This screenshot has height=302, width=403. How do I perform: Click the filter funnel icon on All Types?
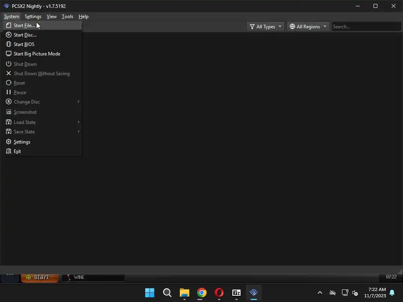pos(252,27)
